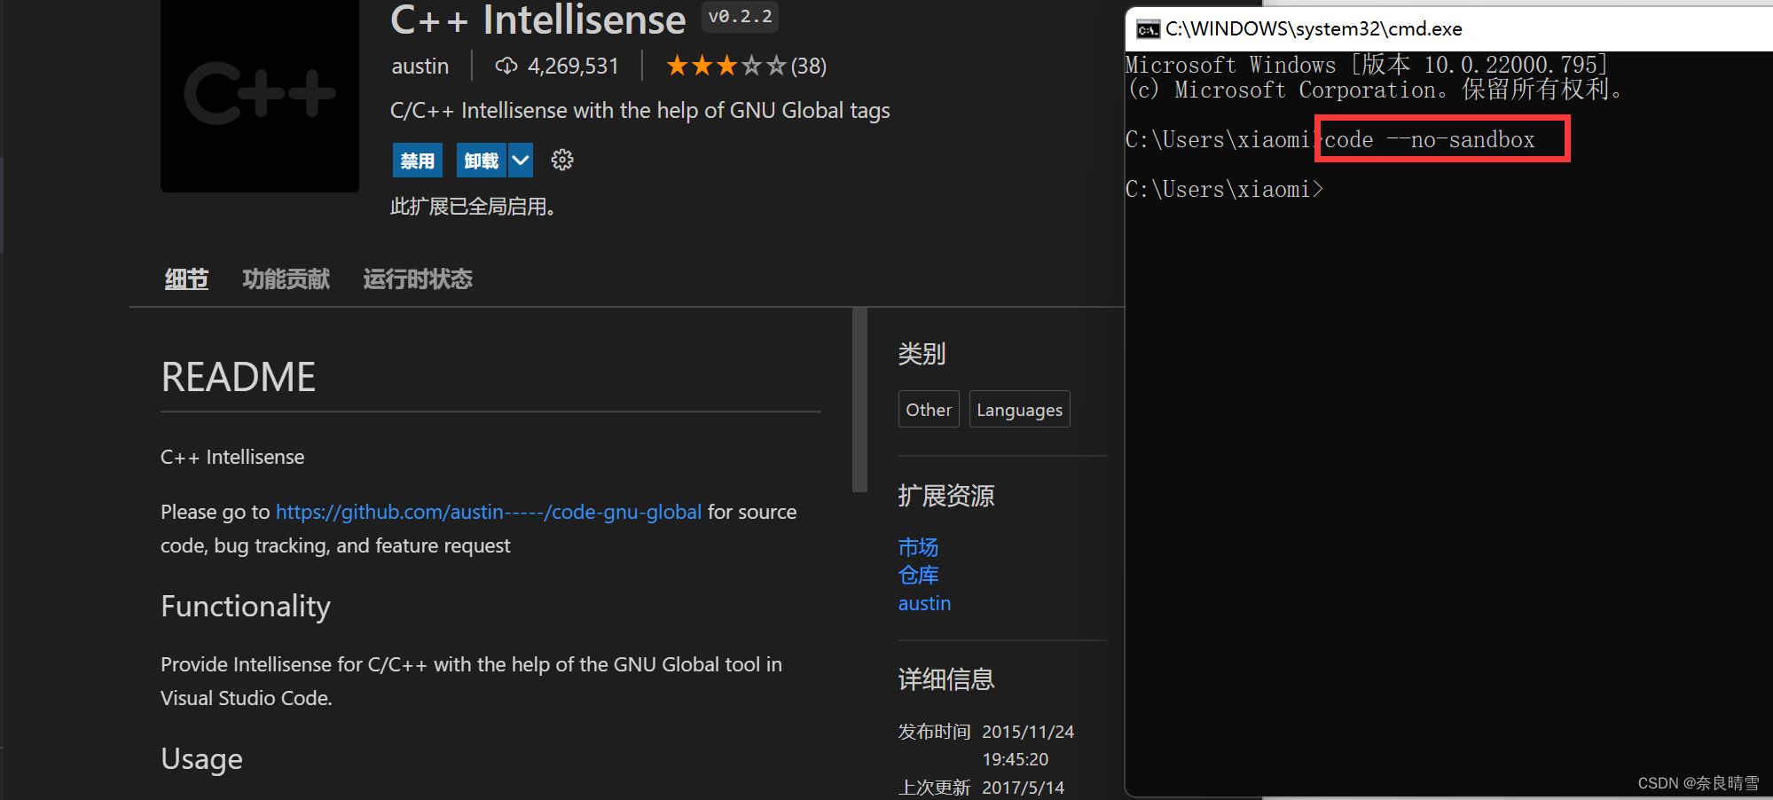The image size is (1773, 800).
Task: Click the README panel scrollbar
Action: pos(859,399)
